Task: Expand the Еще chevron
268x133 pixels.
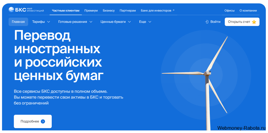Action: [150, 22]
